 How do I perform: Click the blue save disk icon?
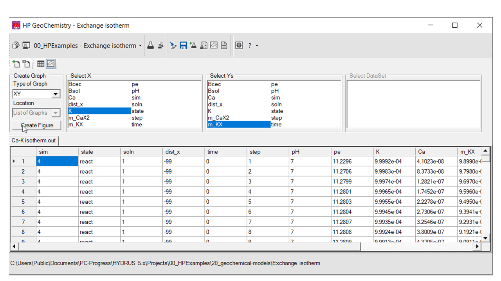(x=183, y=46)
